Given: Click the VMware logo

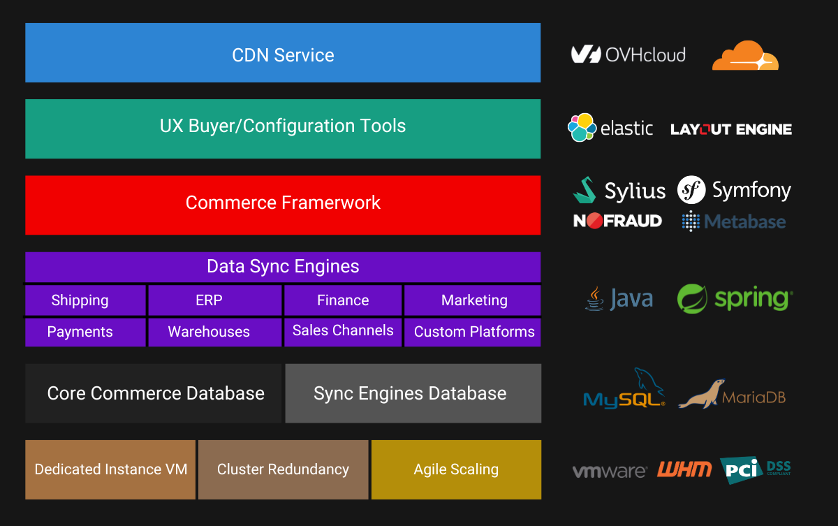Looking at the screenshot, I should click(609, 470).
